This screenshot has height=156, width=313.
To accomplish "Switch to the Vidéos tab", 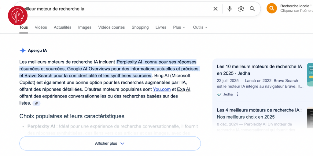I will point(41,27).
